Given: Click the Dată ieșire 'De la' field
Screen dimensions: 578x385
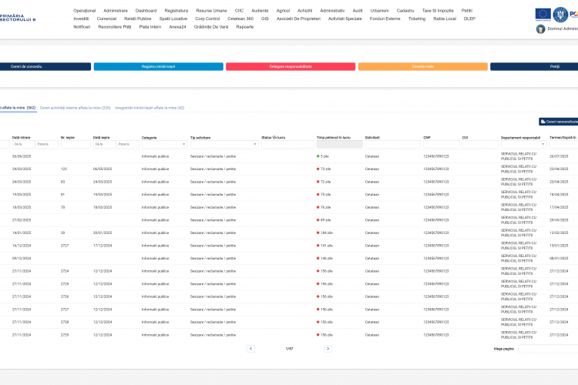Looking at the screenshot, I should coord(104,145).
